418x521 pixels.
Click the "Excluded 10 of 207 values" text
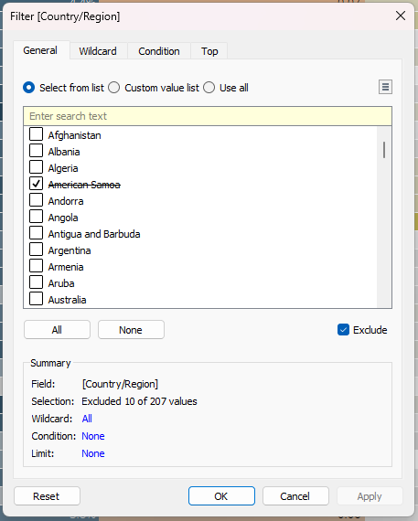pos(139,401)
